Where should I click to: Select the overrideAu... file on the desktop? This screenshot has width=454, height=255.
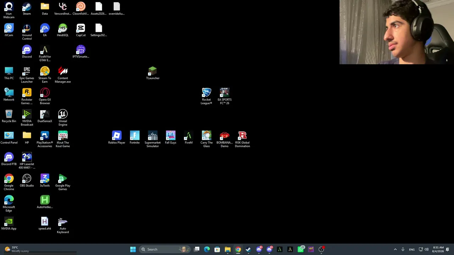pos(117,9)
